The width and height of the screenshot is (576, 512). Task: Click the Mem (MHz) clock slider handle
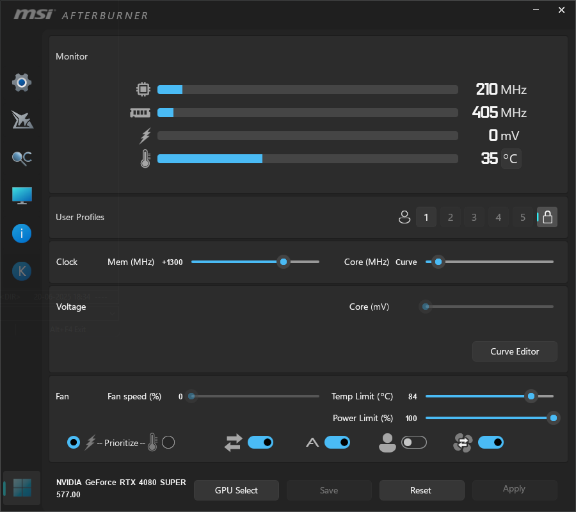284,262
